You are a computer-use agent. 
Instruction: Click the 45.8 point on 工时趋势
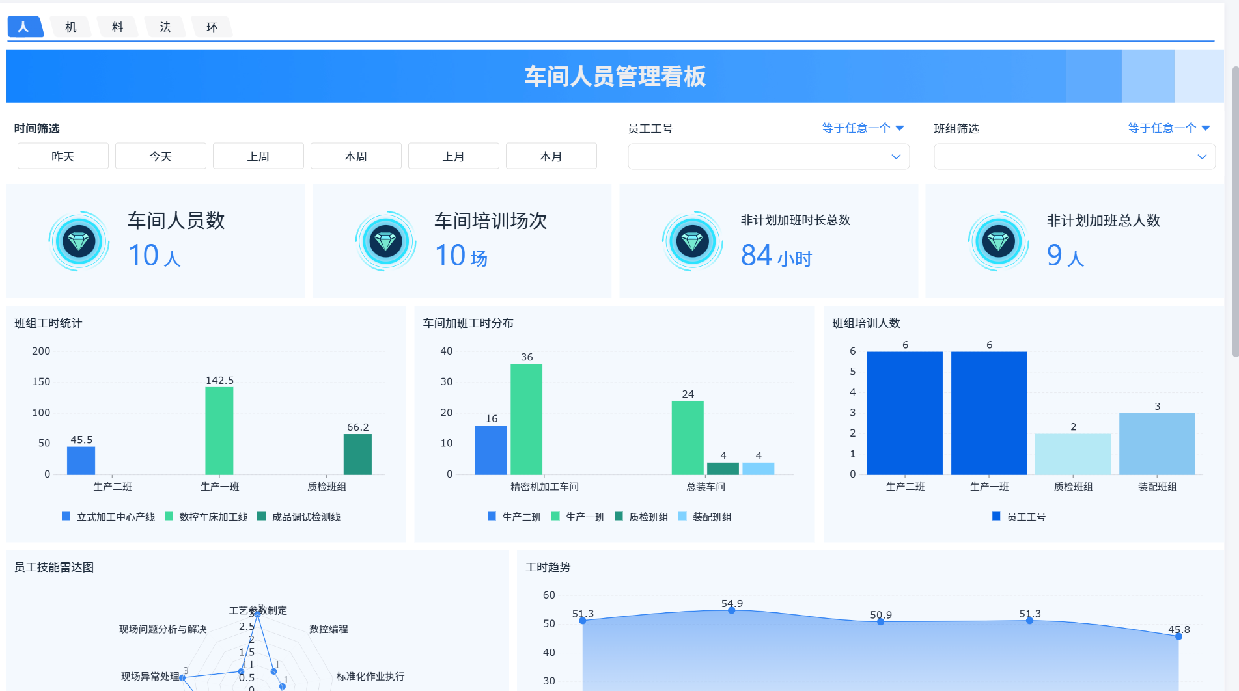point(1178,636)
